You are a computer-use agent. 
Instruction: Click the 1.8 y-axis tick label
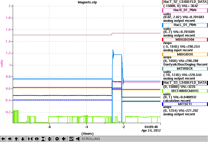(8, 18)
